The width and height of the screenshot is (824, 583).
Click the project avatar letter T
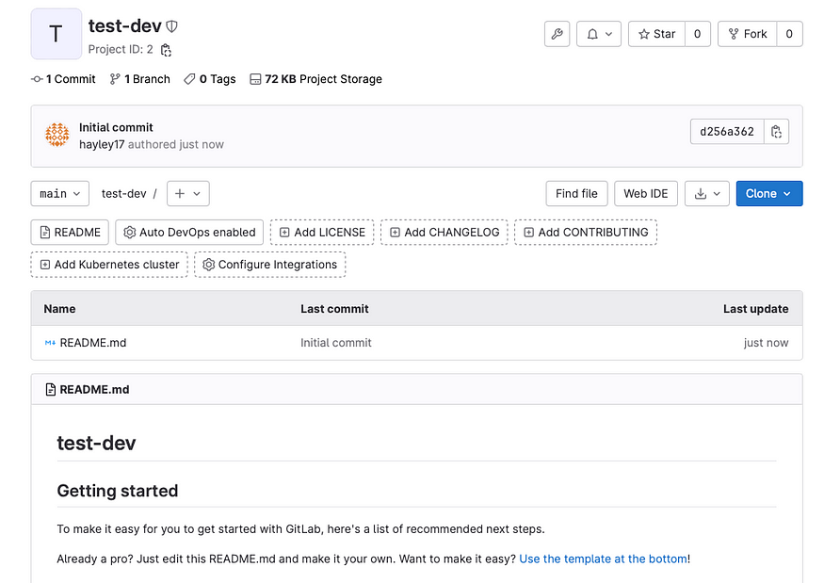coord(57,34)
